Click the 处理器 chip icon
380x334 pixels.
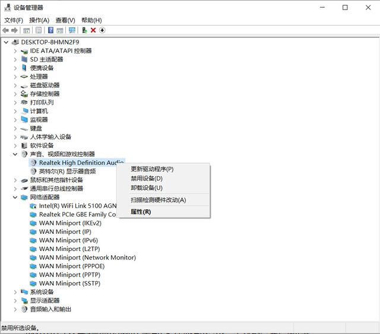(x=24, y=77)
